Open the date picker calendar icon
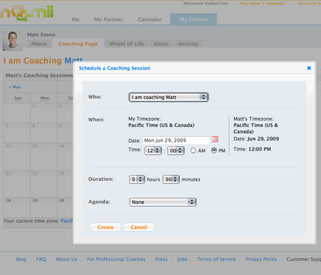 215,140
